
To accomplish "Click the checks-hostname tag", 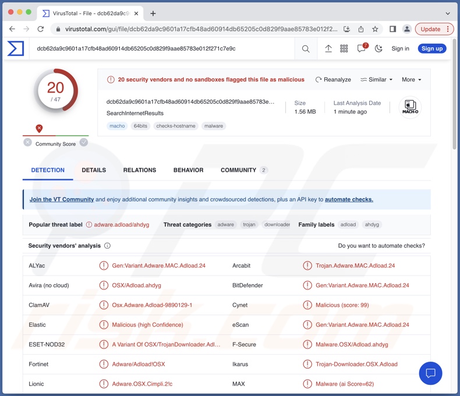I will coord(176,126).
